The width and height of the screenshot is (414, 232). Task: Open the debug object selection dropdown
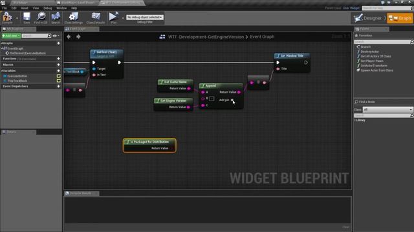(145, 17)
